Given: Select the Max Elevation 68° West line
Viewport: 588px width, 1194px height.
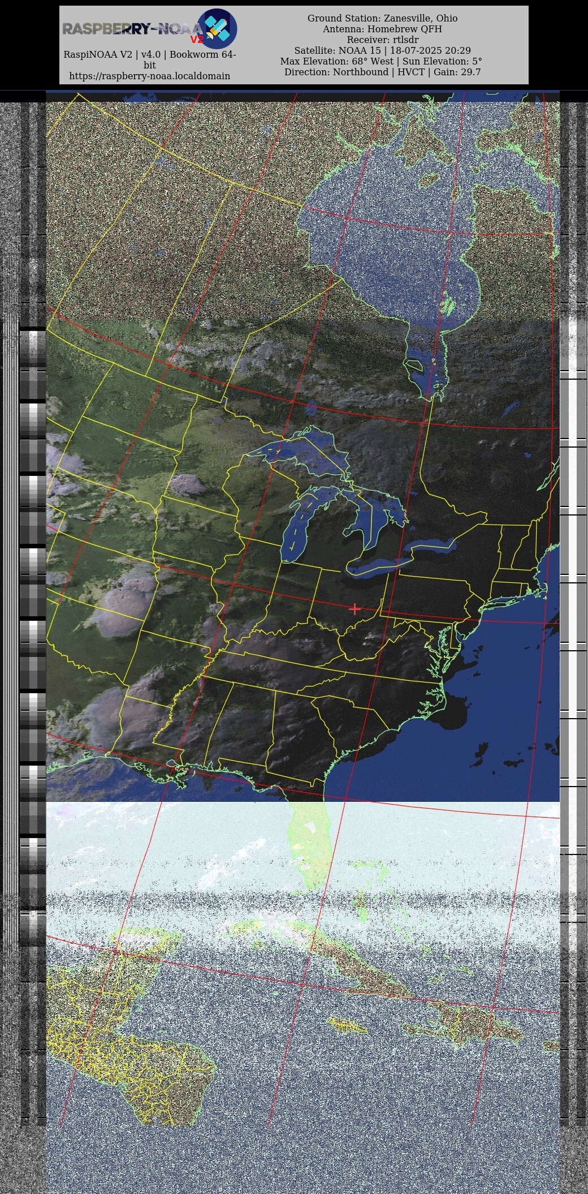Looking at the screenshot, I should click(381, 61).
